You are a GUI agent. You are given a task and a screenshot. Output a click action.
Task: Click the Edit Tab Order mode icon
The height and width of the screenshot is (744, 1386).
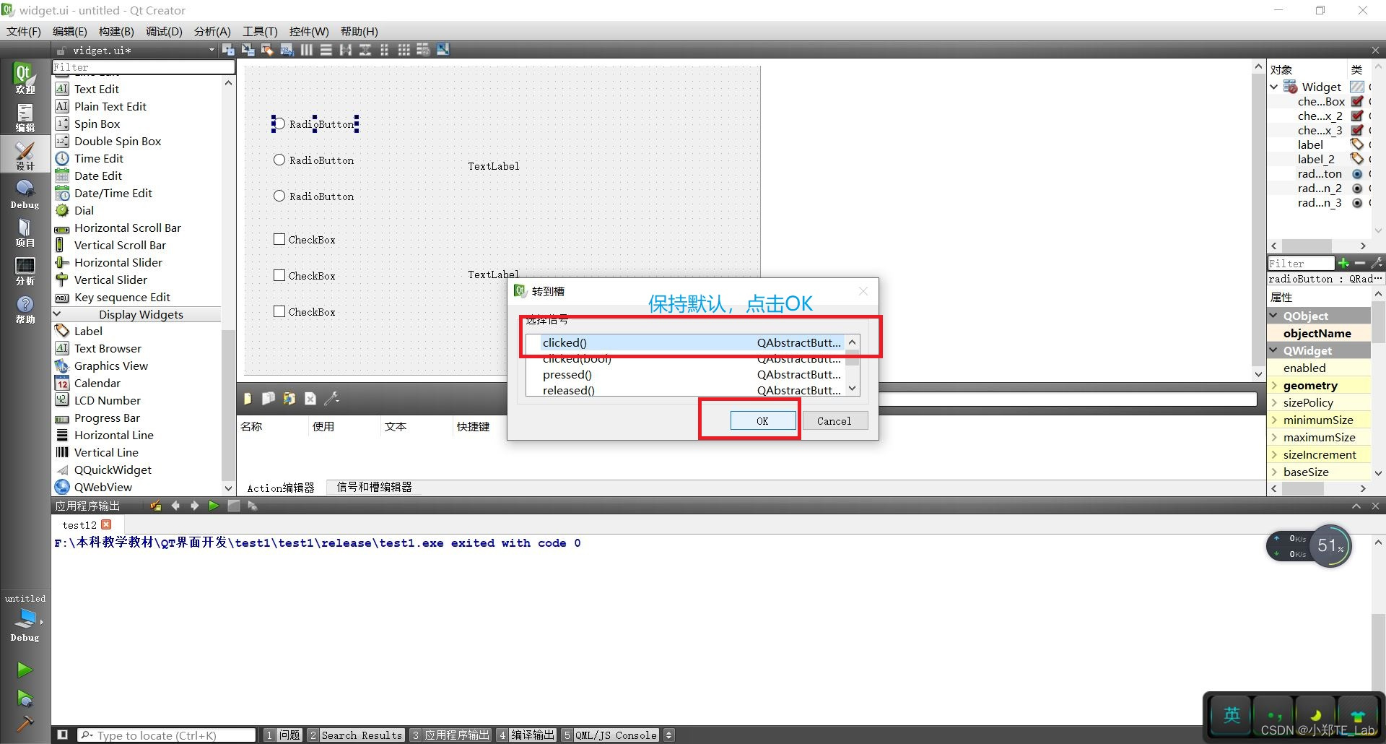[287, 49]
